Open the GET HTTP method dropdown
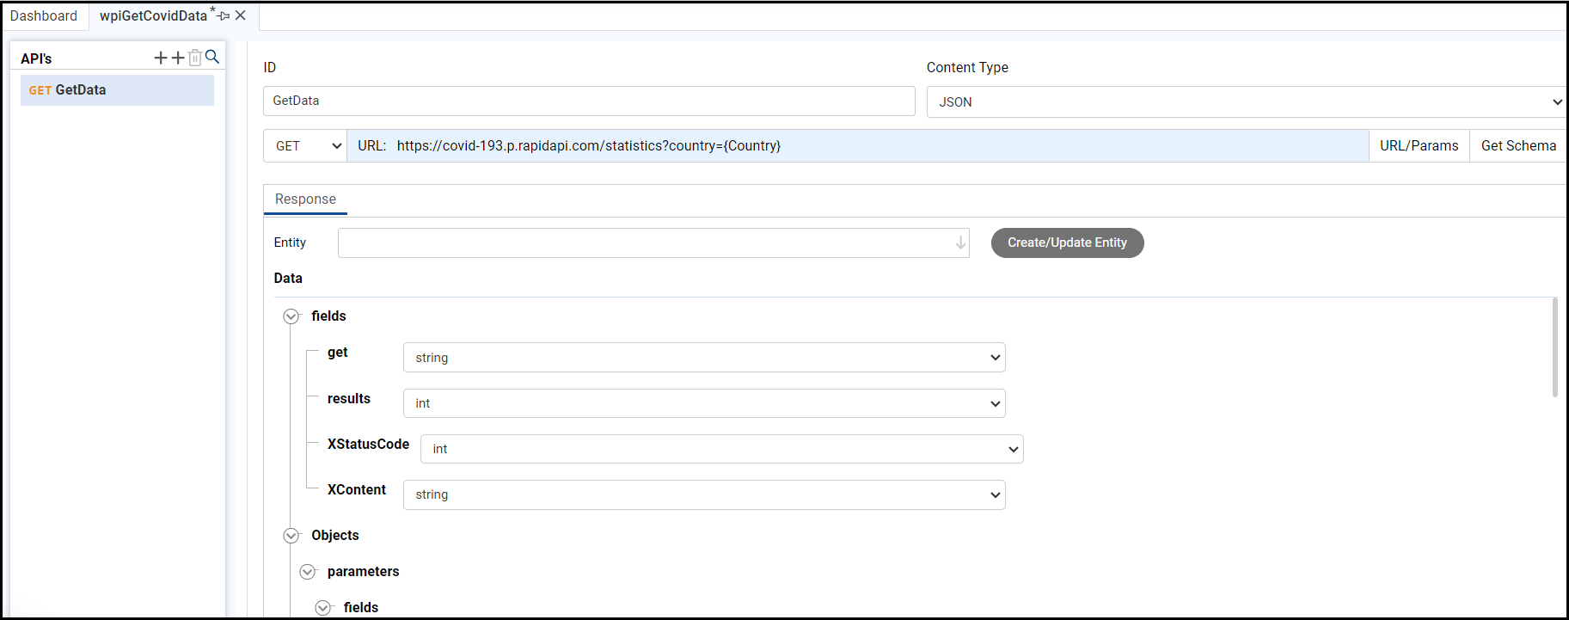1569x620 pixels. [x=305, y=146]
